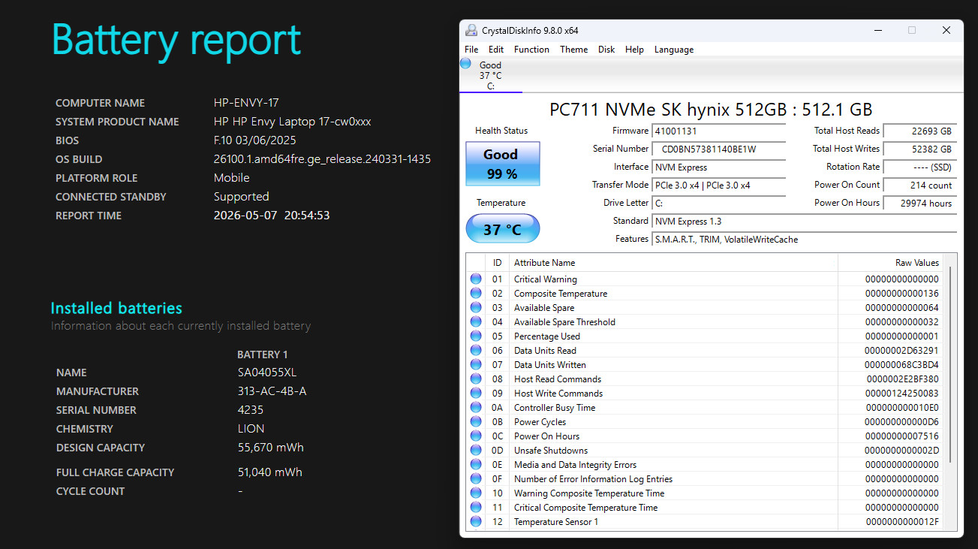Click the Good 99 % health status button
978x549 pixels.
click(x=501, y=164)
